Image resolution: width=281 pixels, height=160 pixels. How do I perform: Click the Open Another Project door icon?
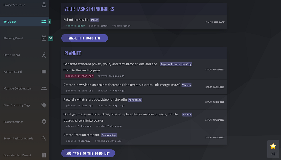pos(44,155)
